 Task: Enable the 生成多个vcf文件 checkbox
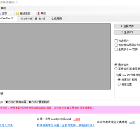point(116,49)
